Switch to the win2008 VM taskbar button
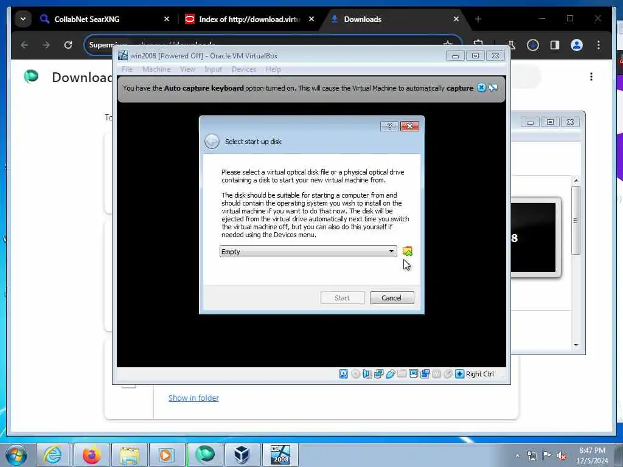This screenshot has height=467, width=623. coord(280,455)
